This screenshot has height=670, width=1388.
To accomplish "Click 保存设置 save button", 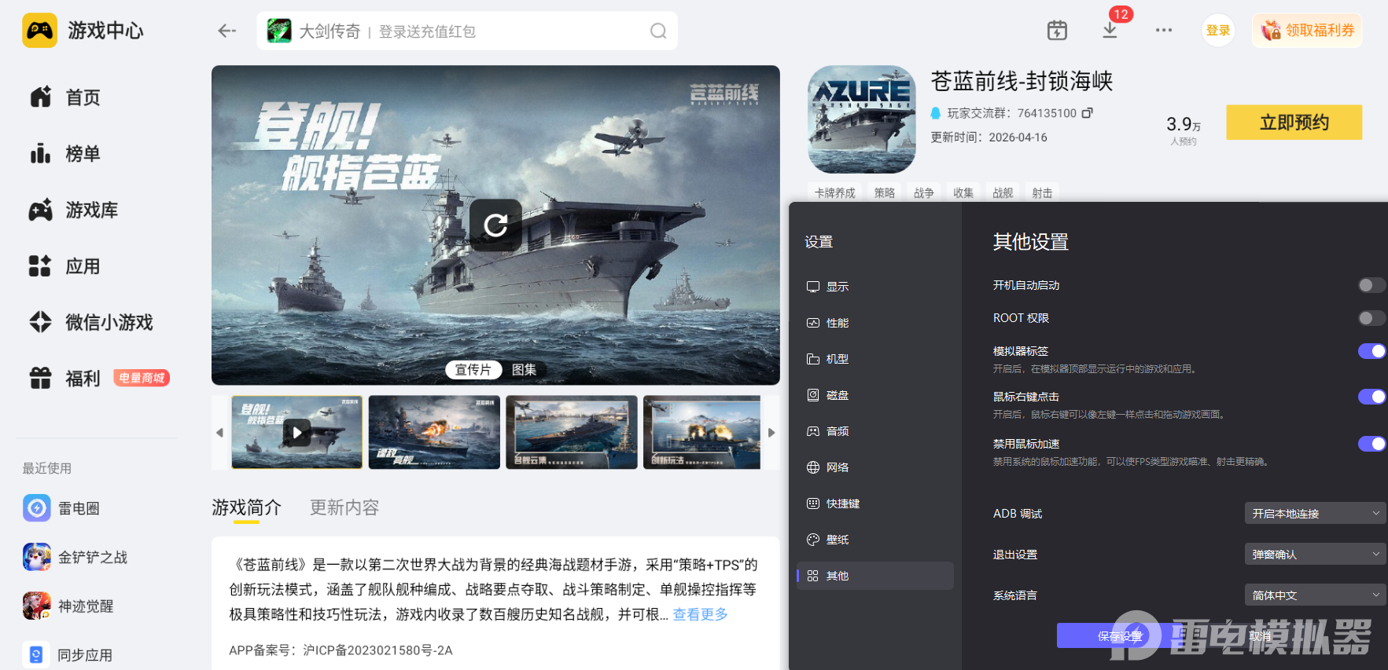I will pyautogui.click(x=1120, y=635).
